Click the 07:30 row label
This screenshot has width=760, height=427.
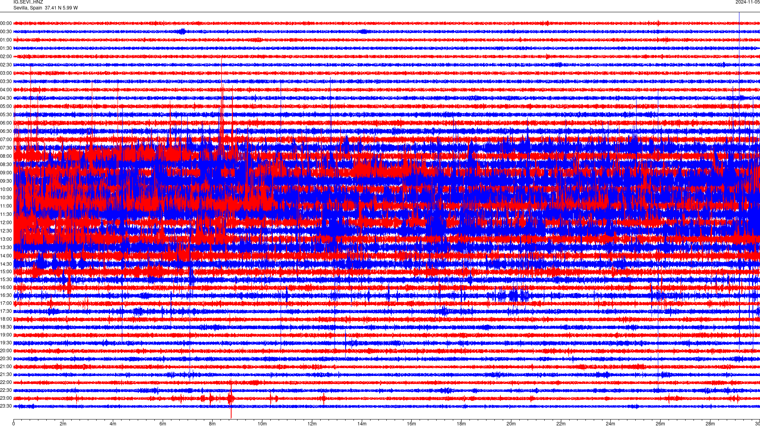[6, 148]
